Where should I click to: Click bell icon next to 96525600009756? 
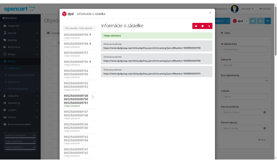pyautogui.click(x=90, y=62)
